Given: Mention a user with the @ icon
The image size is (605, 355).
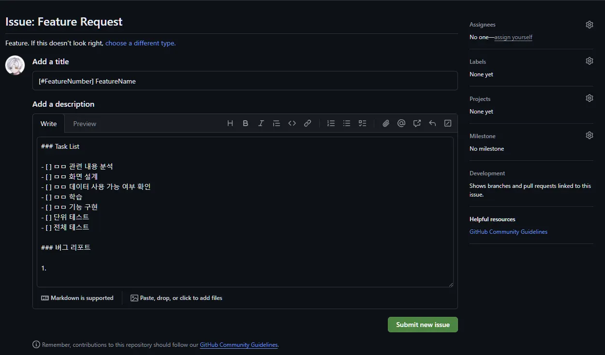Looking at the screenshot, I should click(401, 124).
